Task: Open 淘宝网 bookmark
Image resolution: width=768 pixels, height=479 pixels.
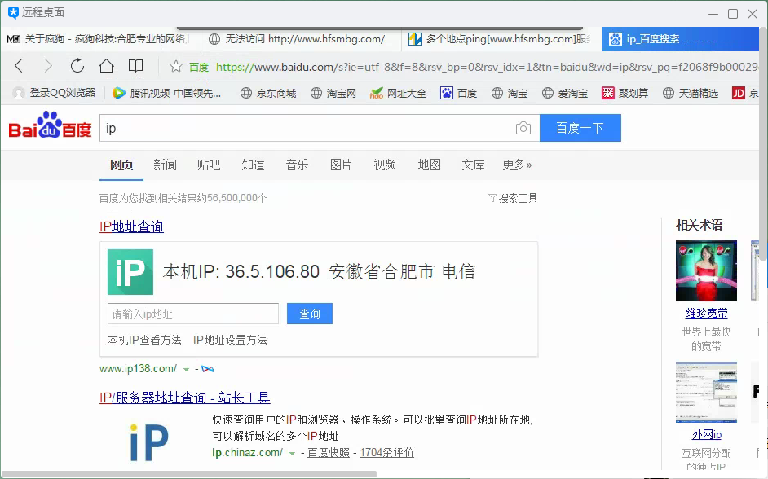Action: tap(333, 93)
